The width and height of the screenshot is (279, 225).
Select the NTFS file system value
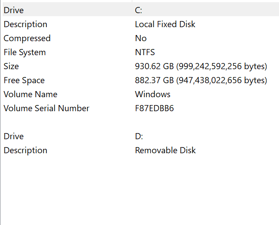click(145, 52)
